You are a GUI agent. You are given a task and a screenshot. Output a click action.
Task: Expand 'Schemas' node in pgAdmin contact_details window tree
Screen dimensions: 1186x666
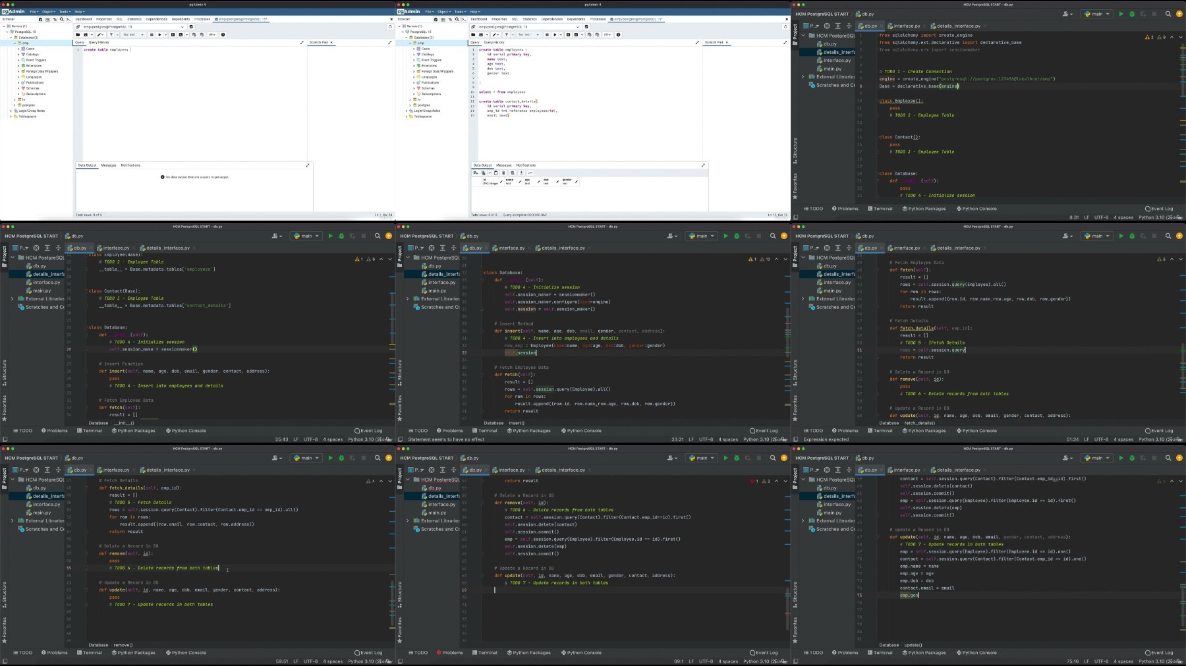(x=414, y=88)
